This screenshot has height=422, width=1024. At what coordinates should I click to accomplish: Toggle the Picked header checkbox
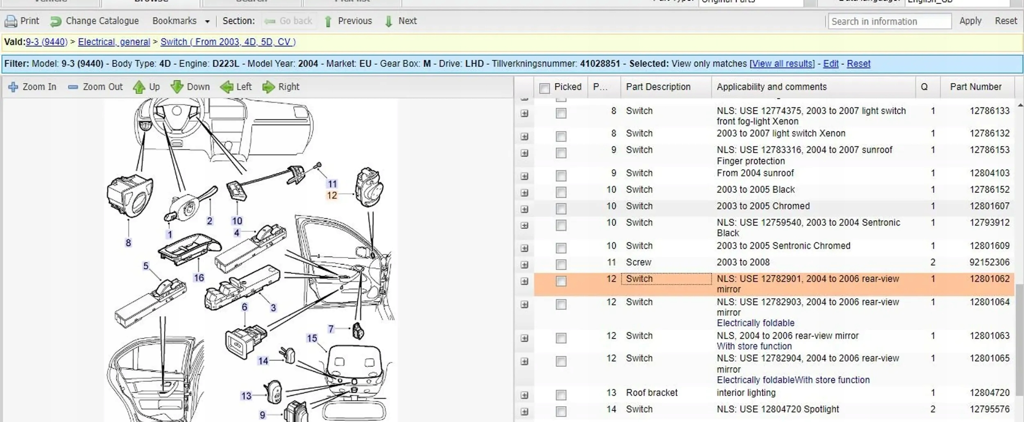pyautogui.click(x=544, y=88)
